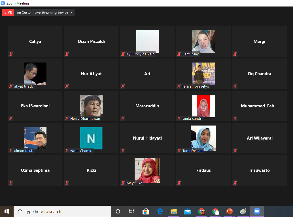Open Task View in the taskbar
Screen dimensions: 293x217
point(131,211)
